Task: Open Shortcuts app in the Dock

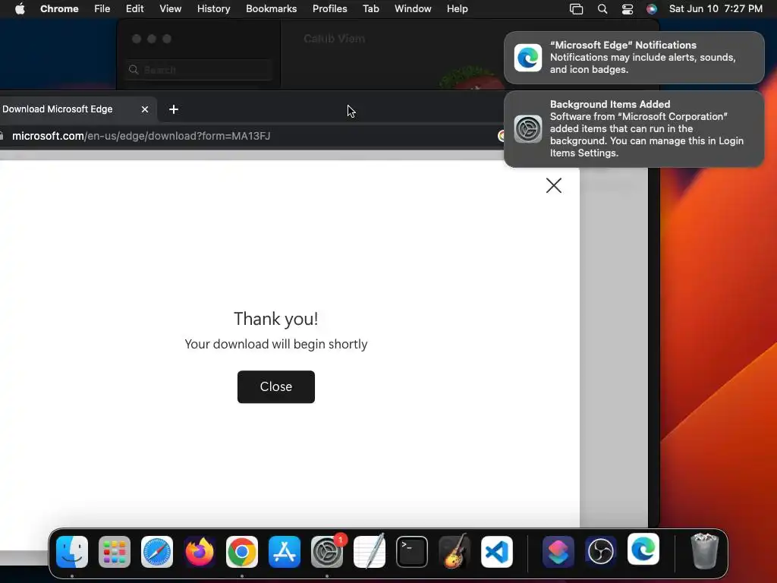Action: coord(558,552)
